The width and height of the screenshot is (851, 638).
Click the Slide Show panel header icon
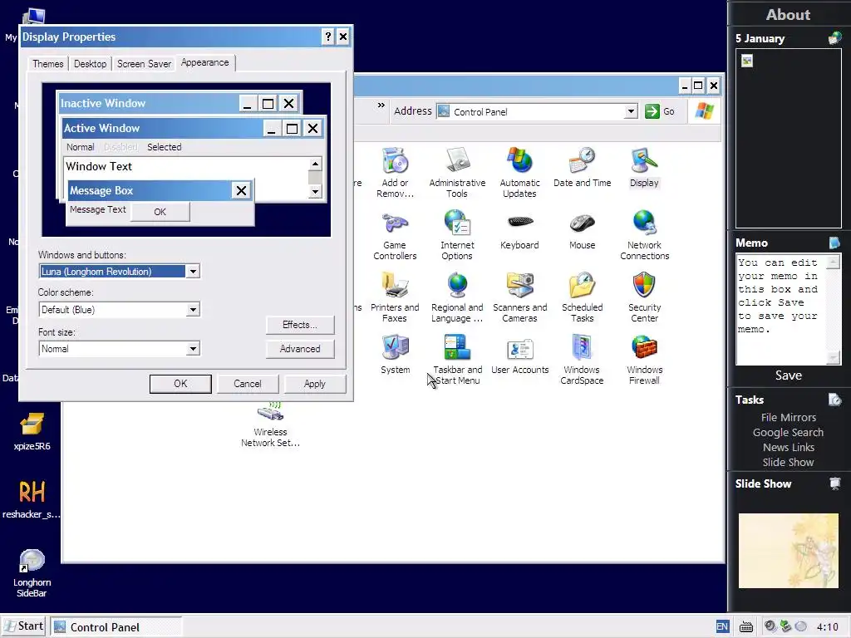834,483
